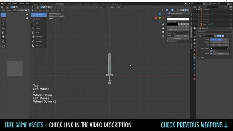This screenshot has width=233, height=131.
Task: Toggle Mirror Axis Z button
Action: pyautogui.click(x=226, y=40)
